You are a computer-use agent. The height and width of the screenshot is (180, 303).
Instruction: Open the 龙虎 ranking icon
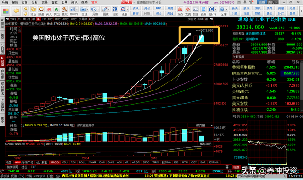[187, 11]
